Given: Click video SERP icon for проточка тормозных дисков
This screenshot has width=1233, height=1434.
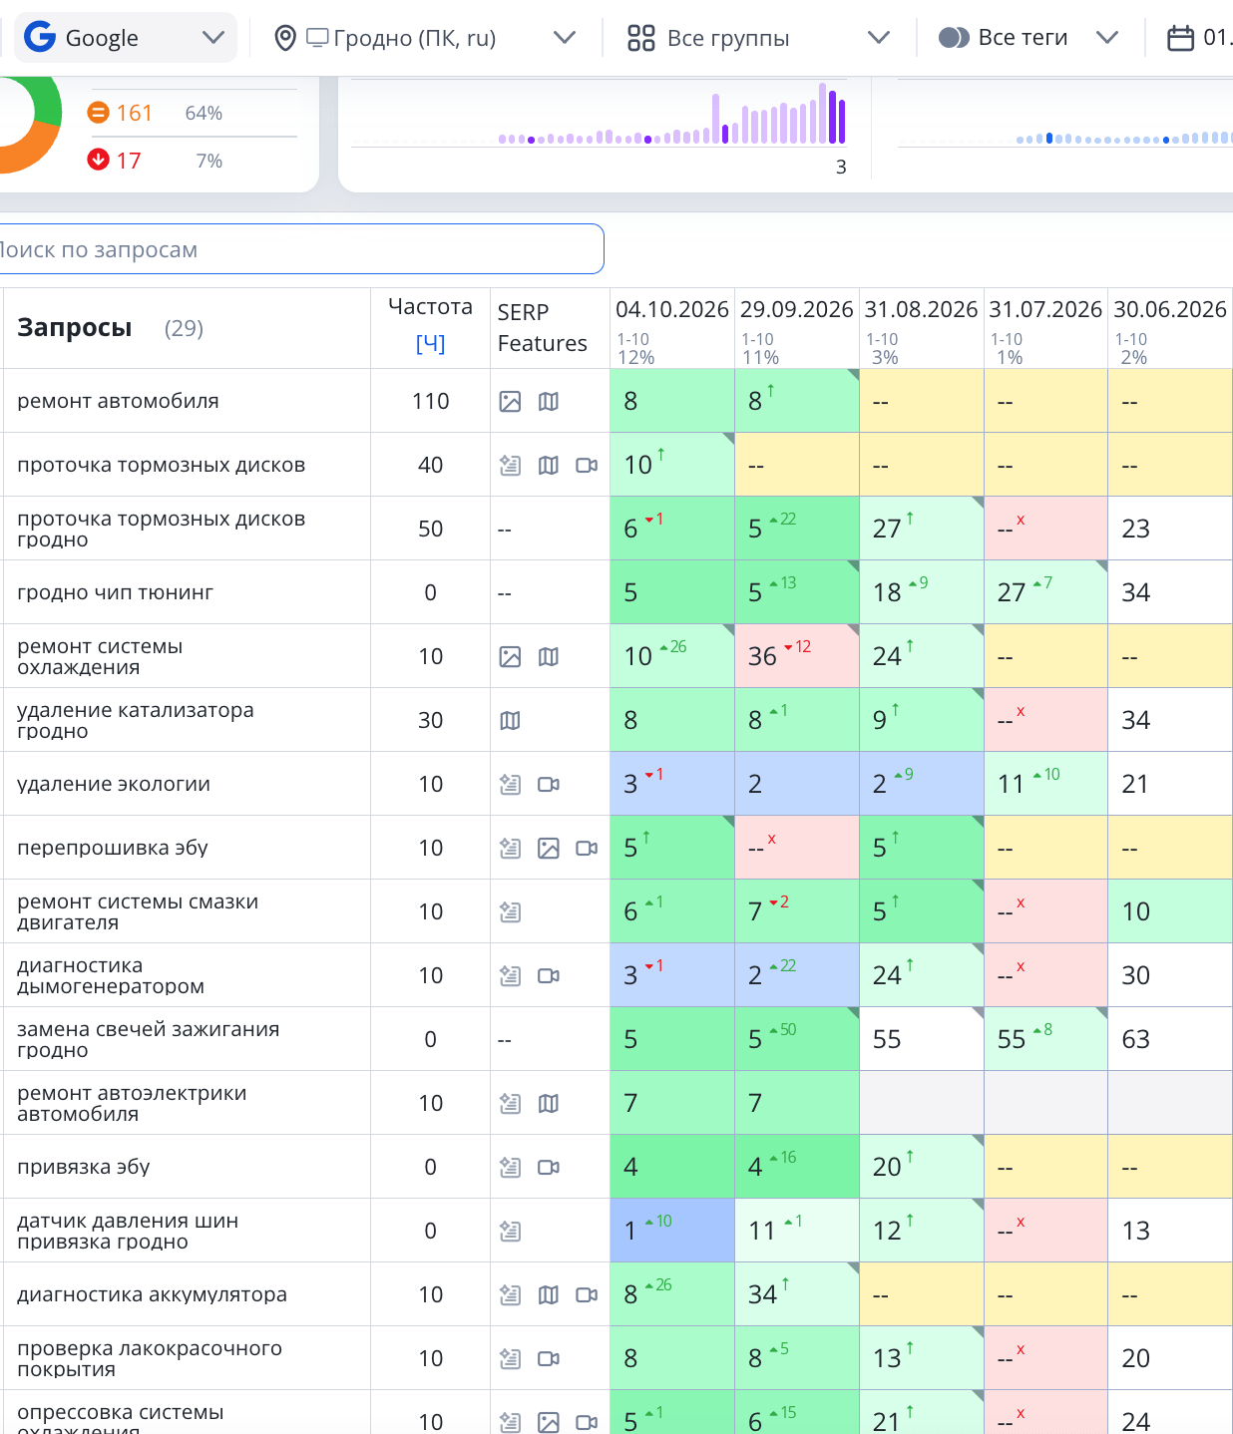Looking at the screenshot, I should click(587, 465).
